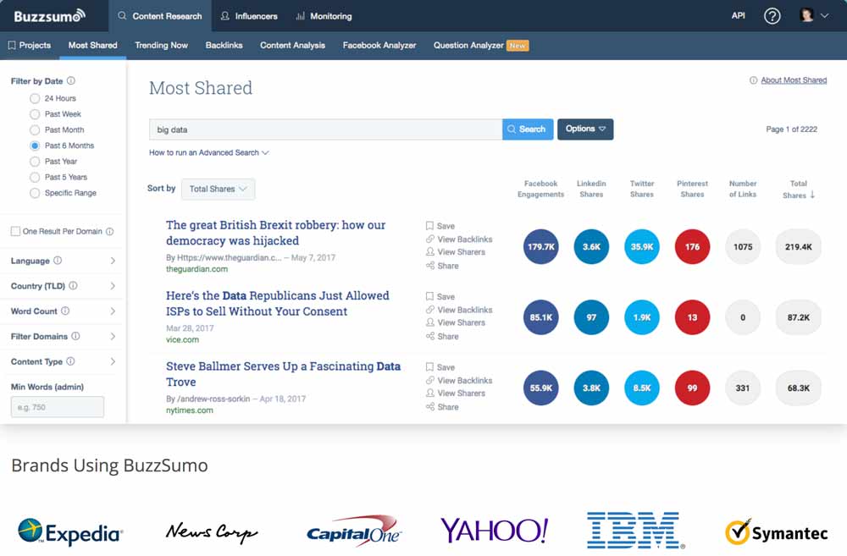This screenshot has width=847, height=556.
Task: Click the IBM brand logo
Action: [635, 530]
